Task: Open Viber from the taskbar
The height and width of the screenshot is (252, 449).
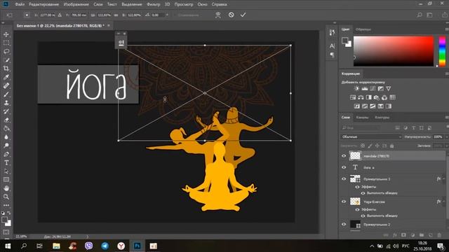Action: [89, 246]
